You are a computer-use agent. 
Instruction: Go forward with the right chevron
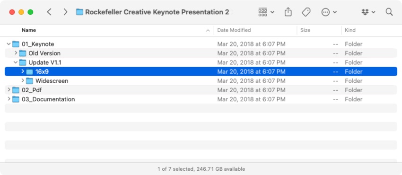[x=65, y=12]
